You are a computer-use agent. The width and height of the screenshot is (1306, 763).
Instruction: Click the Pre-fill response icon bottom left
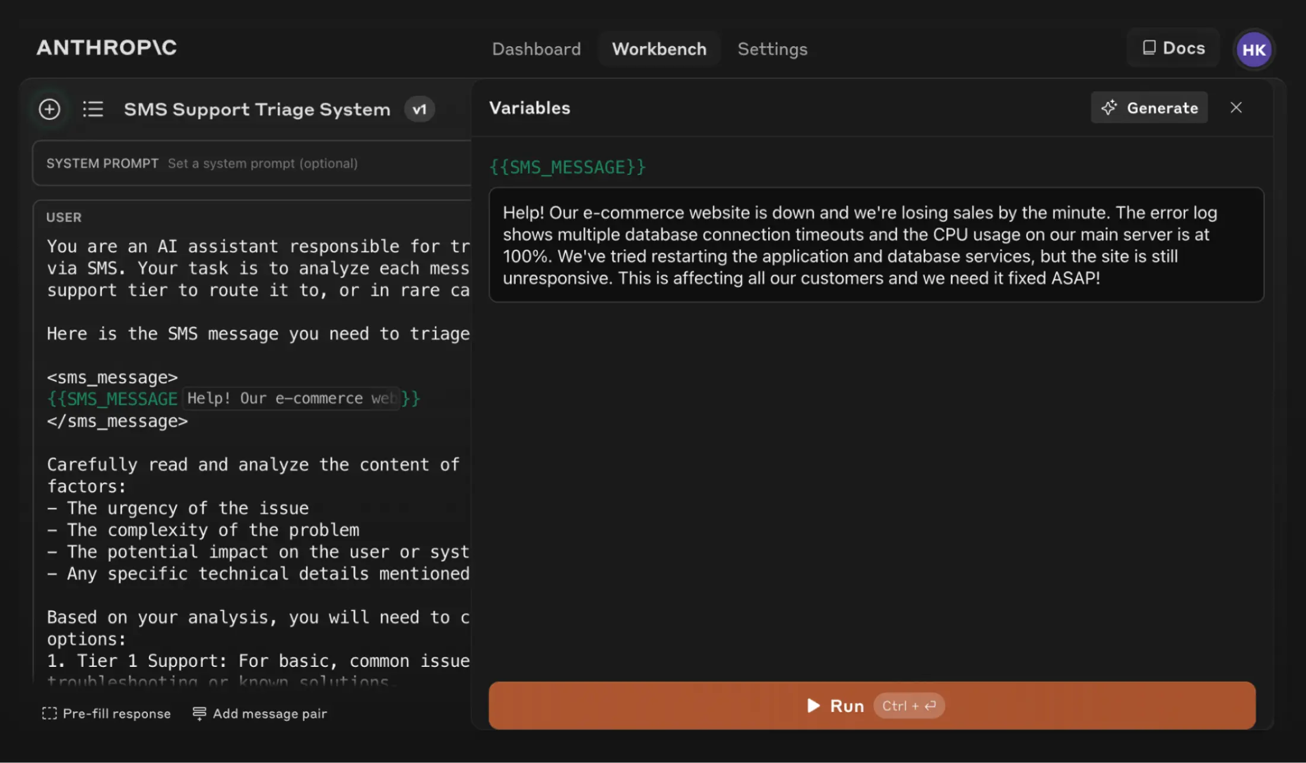tap(49, 713)
